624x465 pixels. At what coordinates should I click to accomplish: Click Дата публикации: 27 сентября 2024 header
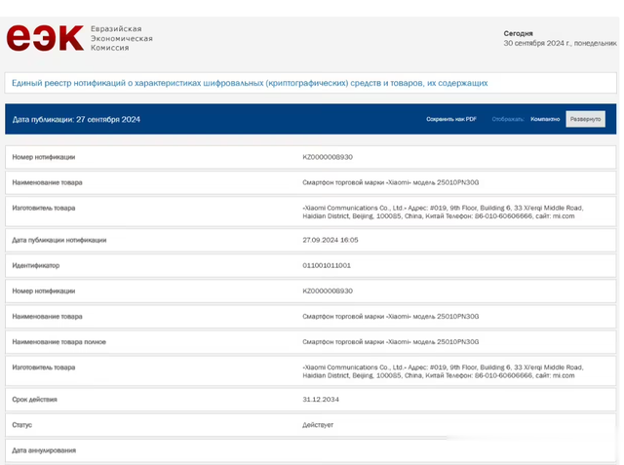pyautogui.click(x=76, y=119)
